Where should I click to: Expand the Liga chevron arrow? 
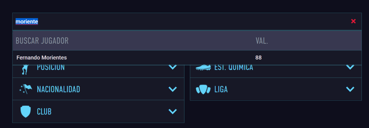click(x=350, y=89)
